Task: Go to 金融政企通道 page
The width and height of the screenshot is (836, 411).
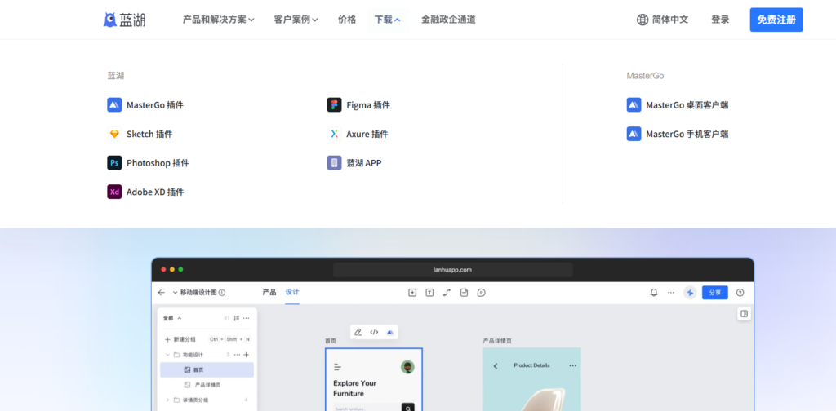Action: point(448,20)
